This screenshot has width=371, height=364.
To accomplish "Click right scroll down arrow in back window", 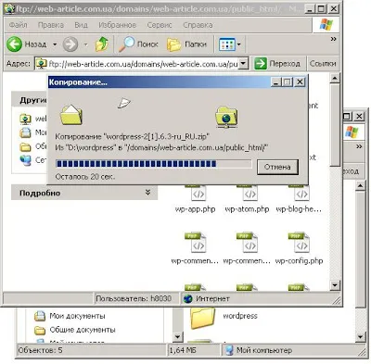I will 360,336.
